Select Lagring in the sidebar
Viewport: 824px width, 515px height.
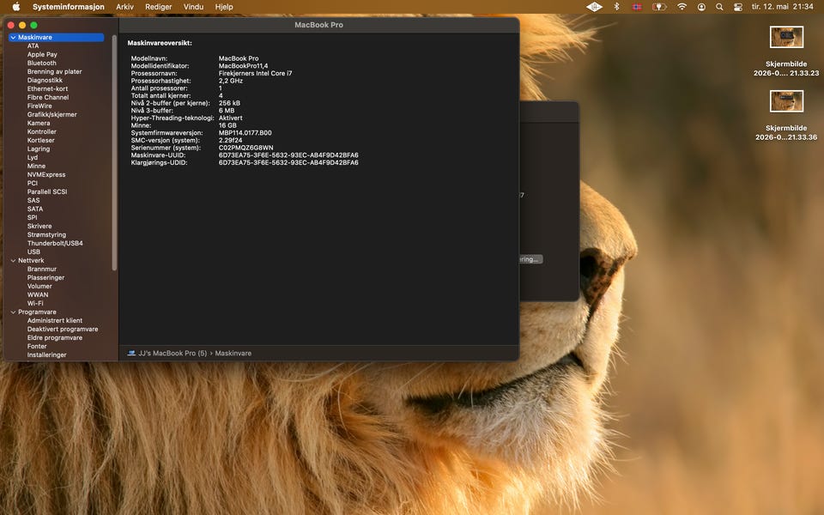point(39,148)
